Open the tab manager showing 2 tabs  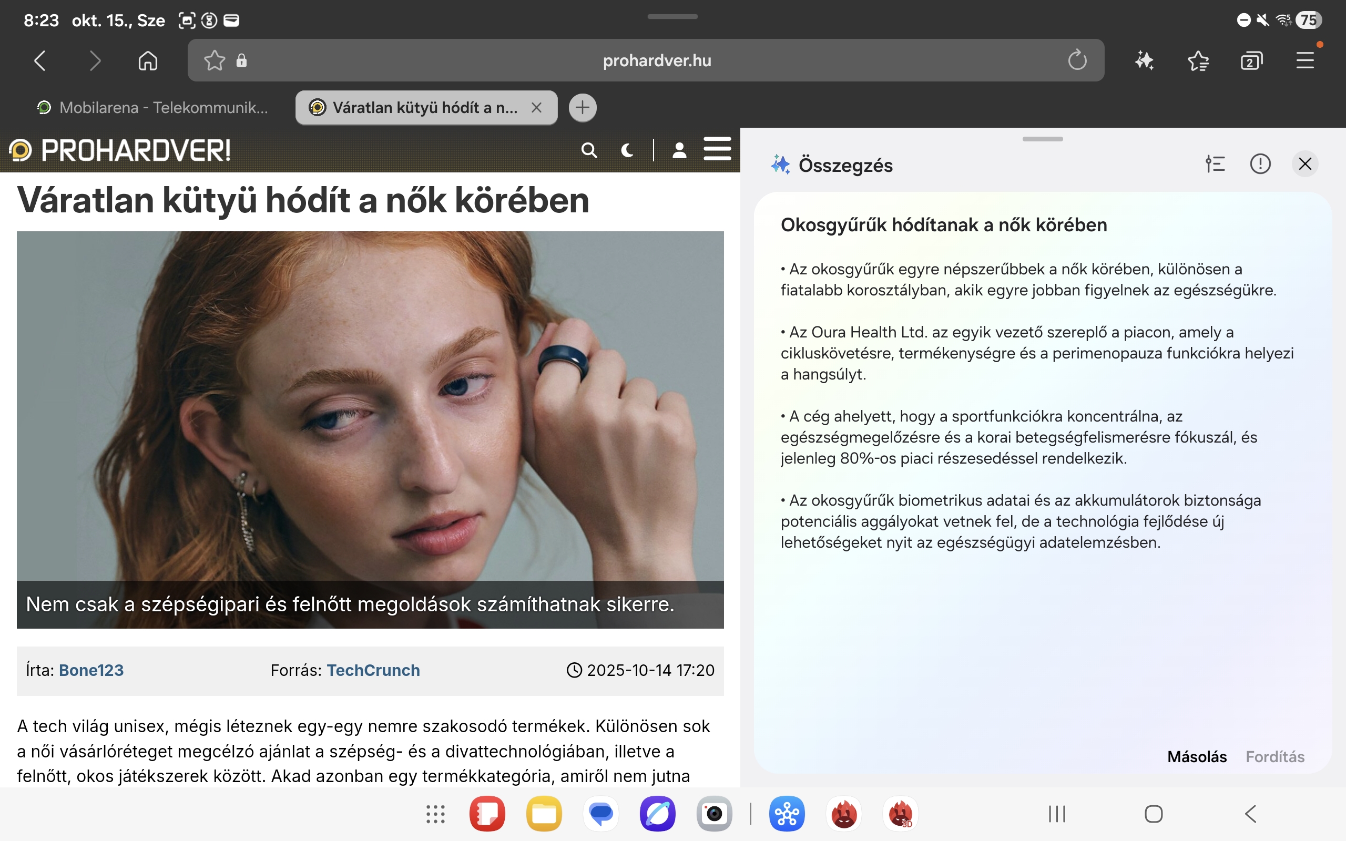tap(1251, 60)
